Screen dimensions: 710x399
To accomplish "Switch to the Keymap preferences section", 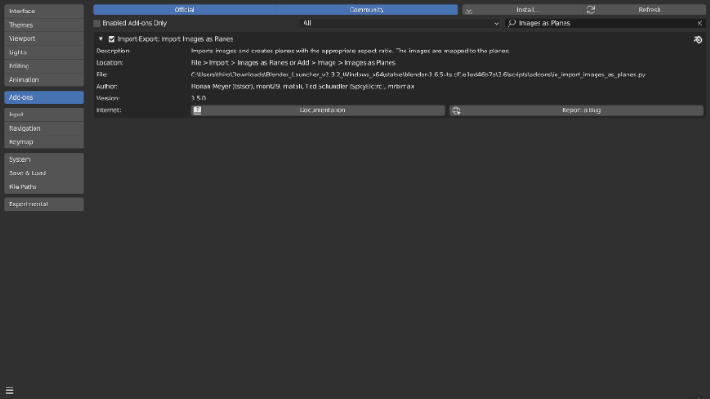I will click(x=43, y=142).
